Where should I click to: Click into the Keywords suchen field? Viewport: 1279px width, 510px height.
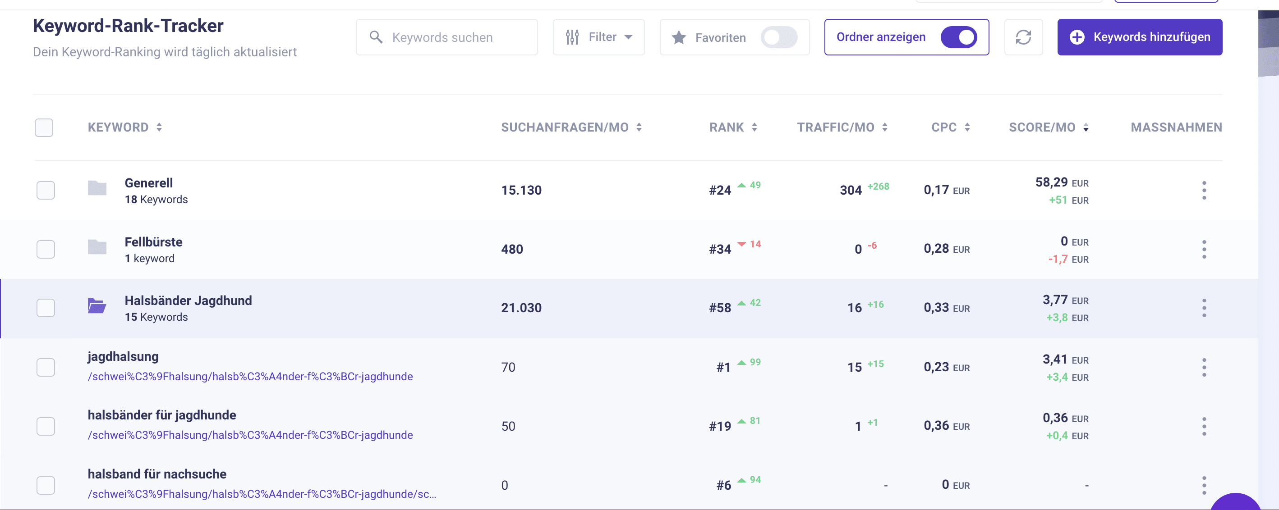447,37
